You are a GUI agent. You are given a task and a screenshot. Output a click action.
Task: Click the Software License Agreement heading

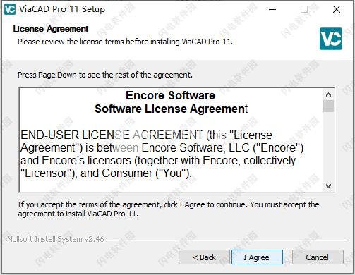pyautogui.click(x=171, y=109)
